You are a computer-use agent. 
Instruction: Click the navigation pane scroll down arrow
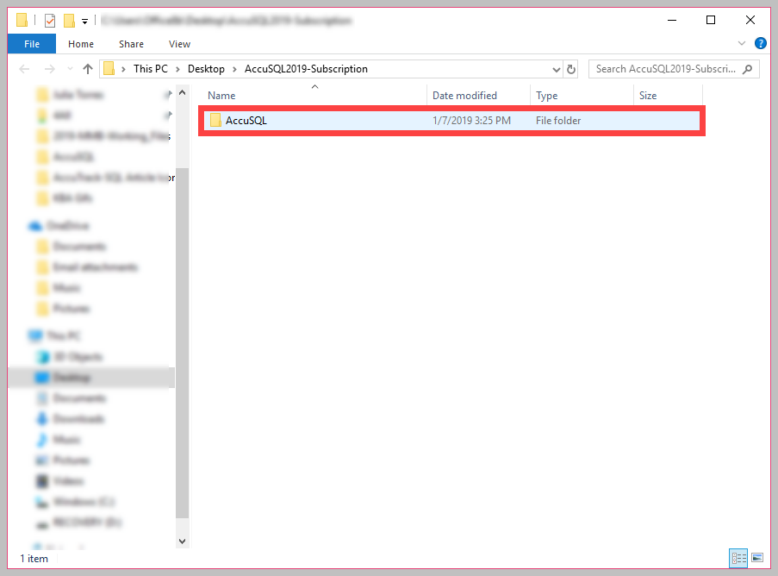182,542
